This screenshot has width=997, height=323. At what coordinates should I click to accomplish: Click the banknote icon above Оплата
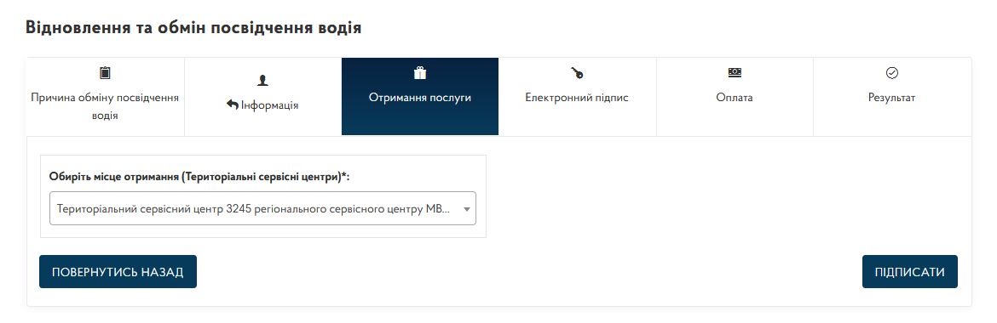(735, 73)
